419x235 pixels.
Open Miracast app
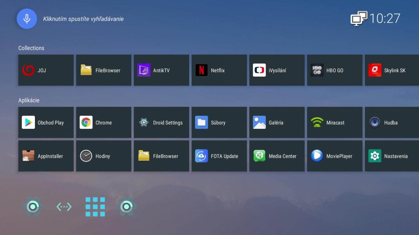coord(335,123)
